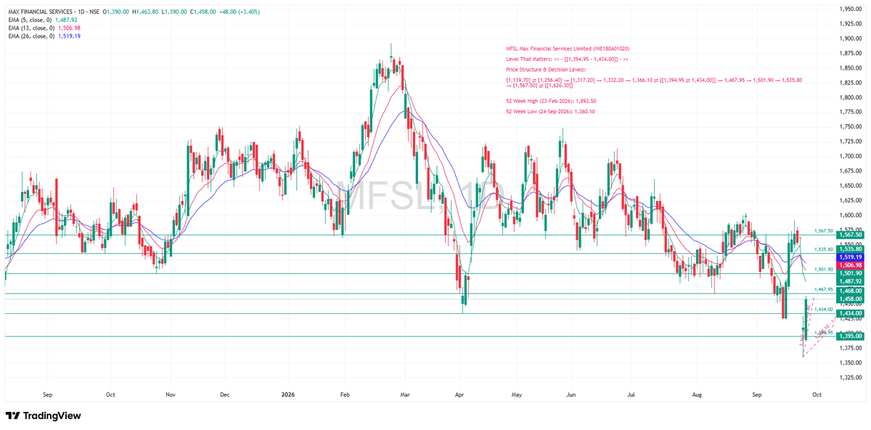Click the 1,434.00 horizontal level text
This screenshot has width=871, height=430.
click(822, 309)
